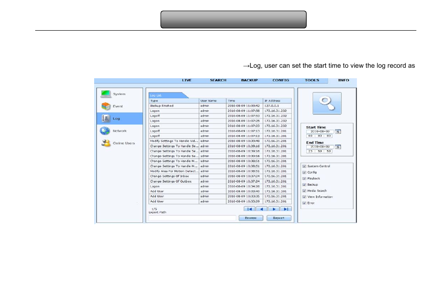Click the Export button
This screenshot has width=436, height=291.
pyautogui.click(x=279, y=218)
